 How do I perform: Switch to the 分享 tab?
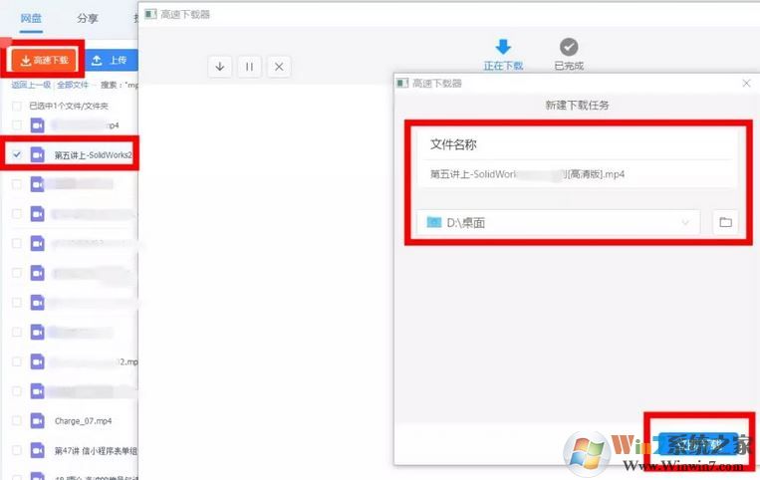[88, 18]
